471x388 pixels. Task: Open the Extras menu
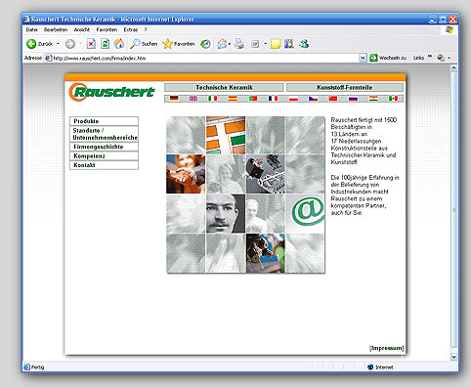pyautogui.click(x=131, y=29)
